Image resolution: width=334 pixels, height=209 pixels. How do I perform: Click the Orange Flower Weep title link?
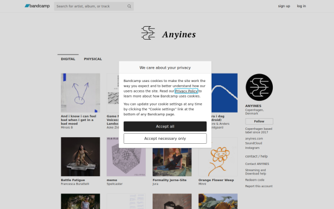tap(216, 180)
